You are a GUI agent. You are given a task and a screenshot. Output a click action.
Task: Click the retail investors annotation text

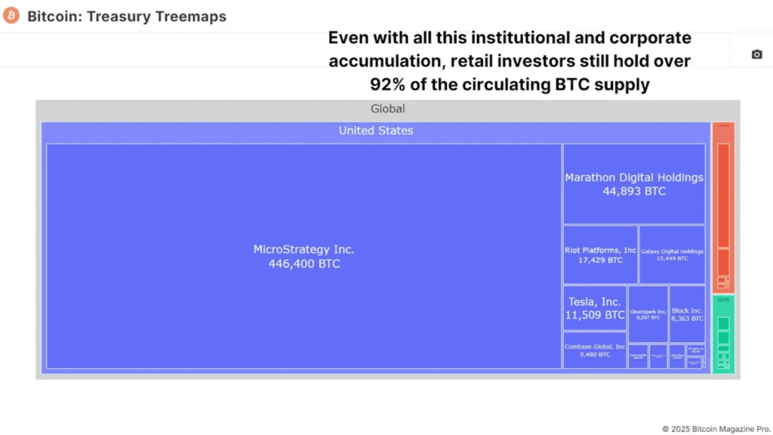pos(510,61)
